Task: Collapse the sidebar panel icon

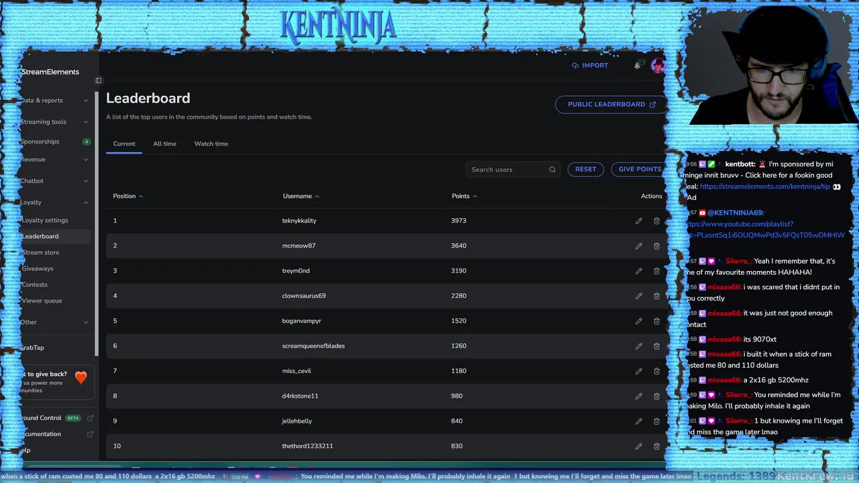Action: [x=98, y=80]
